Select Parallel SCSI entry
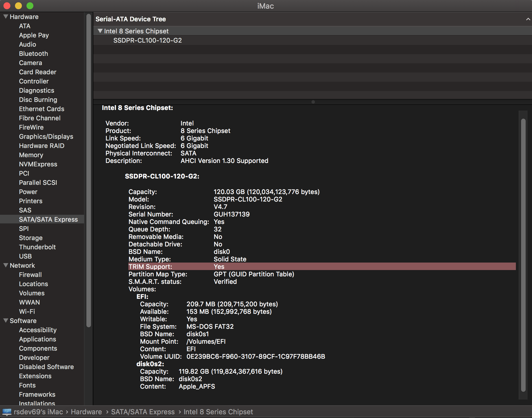Image resolution: width=532 pixels, height=418 pixels. click(x=38, y=183)
